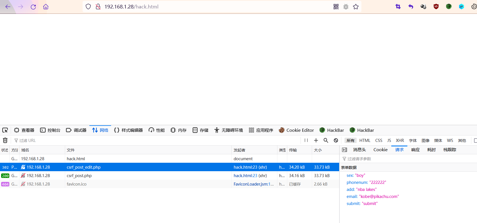Pause network request recording
The image size is (477, 223).
point(306,140)
